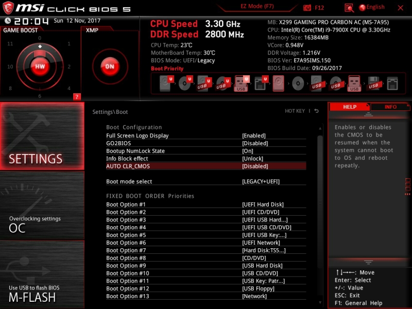Select the legacy USB key boot icon
This screenshot has width=412, height=309.
354,83
